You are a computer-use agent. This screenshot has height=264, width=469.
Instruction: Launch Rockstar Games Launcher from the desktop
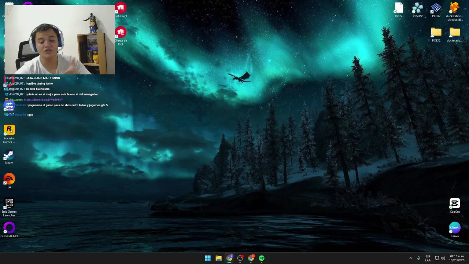click(9, 134)
